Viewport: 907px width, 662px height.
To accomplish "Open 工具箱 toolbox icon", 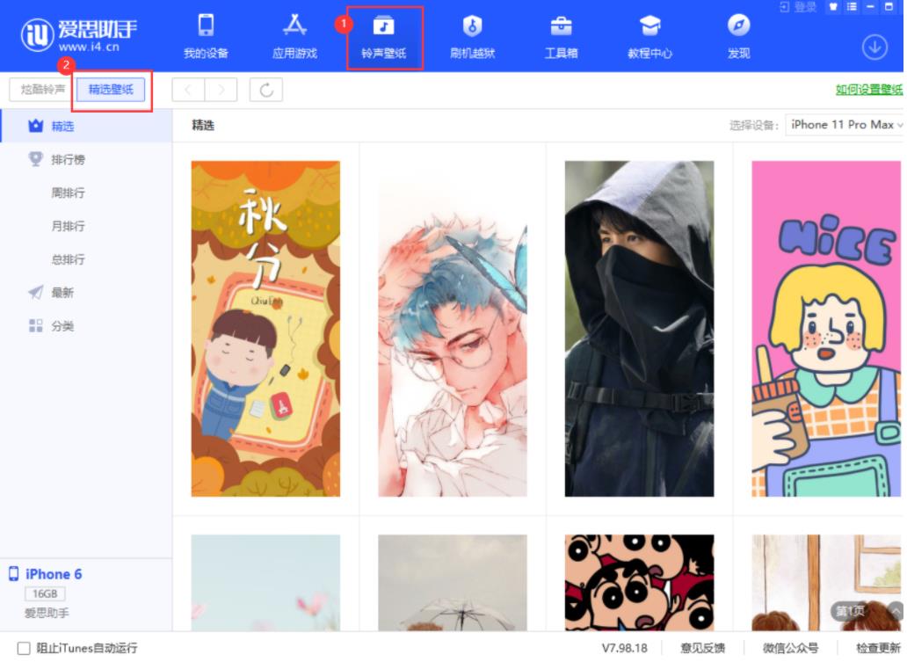I will tap(561, 26).
